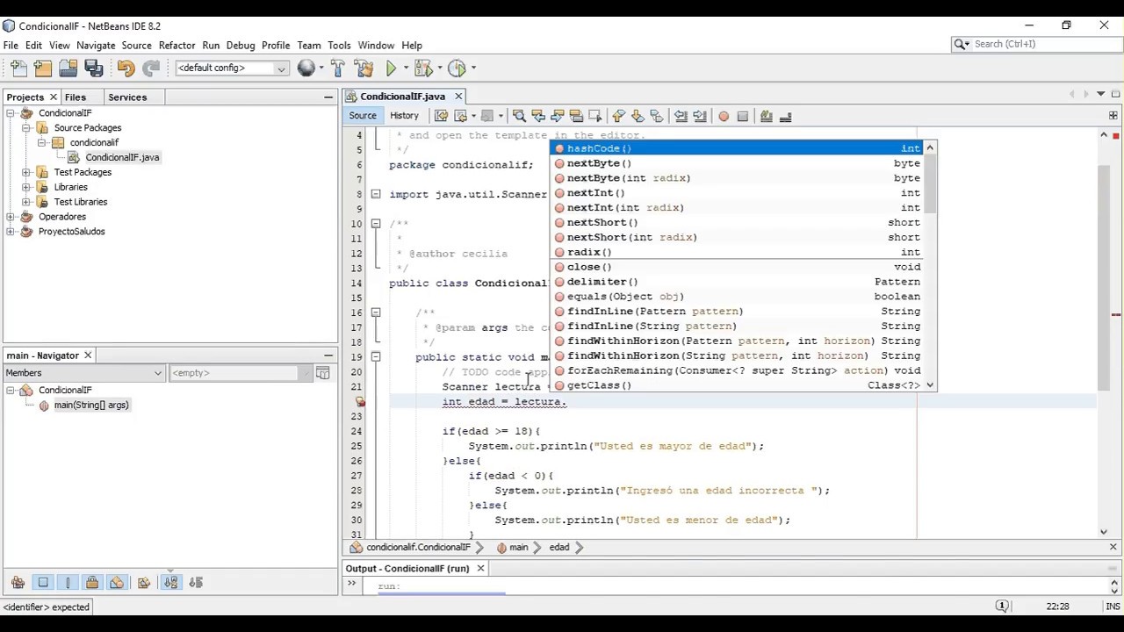Expand the Libraries node
The height and width of the screenshot is (632, 1124).
(26, 187)
